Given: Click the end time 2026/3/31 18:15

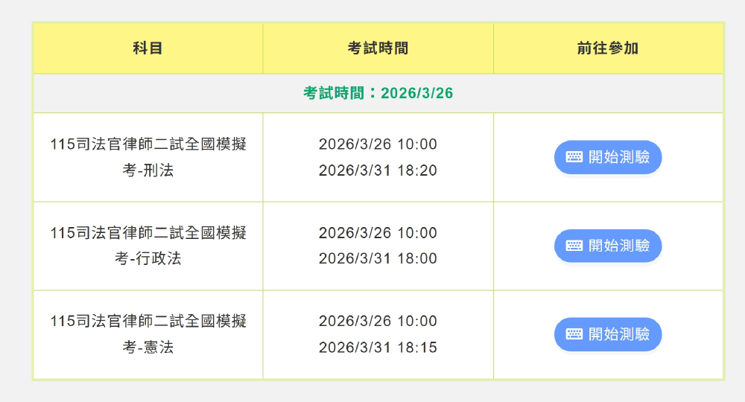Looking at the screenshot, I should click(378, 348).
